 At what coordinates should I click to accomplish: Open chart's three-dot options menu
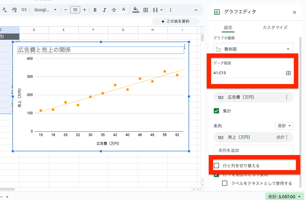tap(184, 47)
